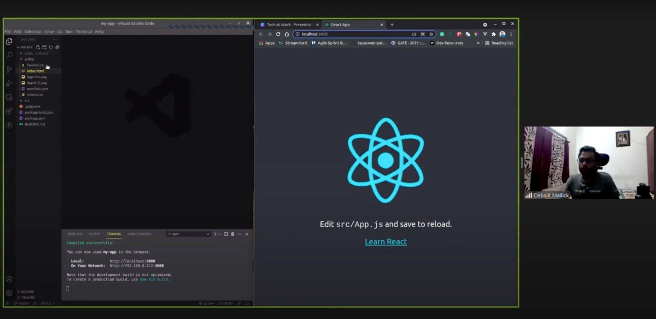The image size is (656, 319).
Task: Select README.md in the file tree
Action: pyautogui.click(x=35, y=124)
